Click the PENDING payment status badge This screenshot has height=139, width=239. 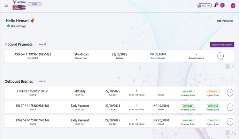click(213, 91)
